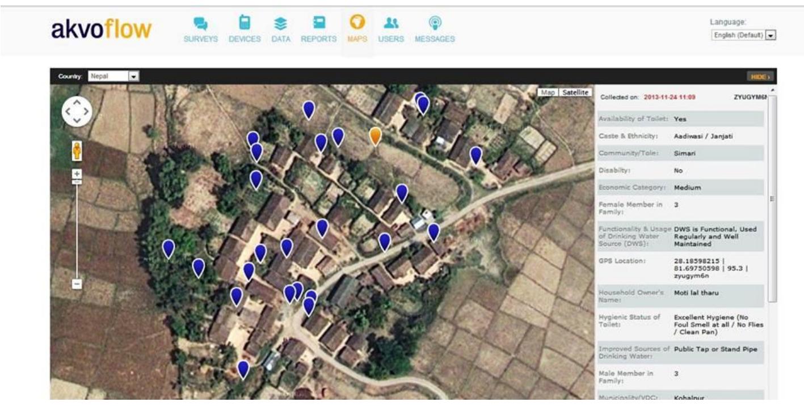
Task: Click the map pan control circle
Action: [x=77, y=112]
